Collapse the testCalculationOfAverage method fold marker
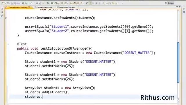 [8, 44]
